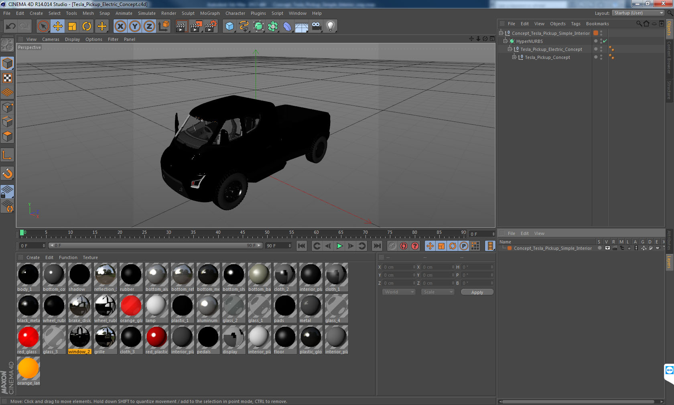Switch to Points mode
Image resolution: width=674 pixels, height=405 pixels.
pyautogui.click(x=7, y=107)
